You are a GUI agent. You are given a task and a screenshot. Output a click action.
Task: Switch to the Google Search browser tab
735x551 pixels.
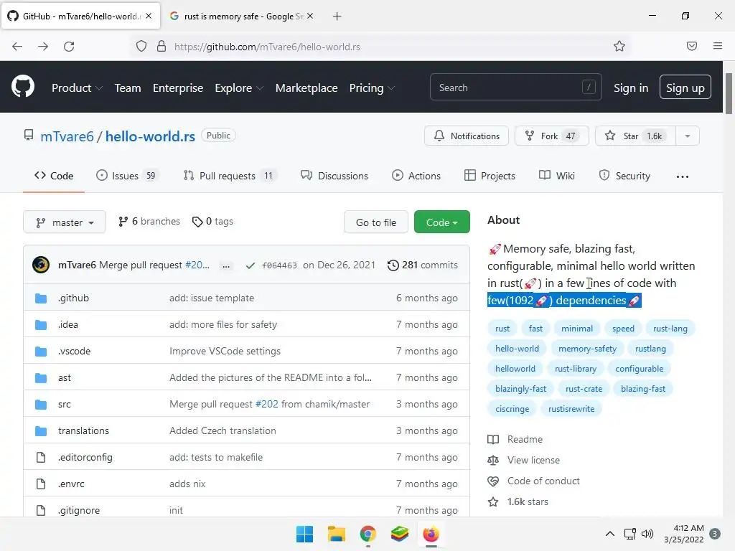coord(241,17)
